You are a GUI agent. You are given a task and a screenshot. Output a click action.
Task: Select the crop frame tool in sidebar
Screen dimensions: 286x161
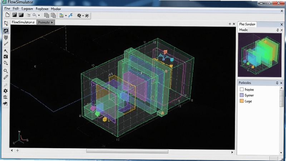[x=6, y=97]
